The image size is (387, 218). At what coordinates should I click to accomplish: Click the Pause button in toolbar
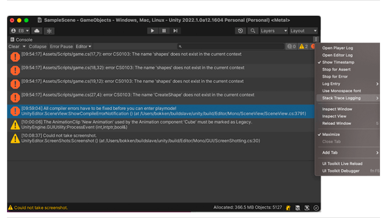(x=164, y=31)
